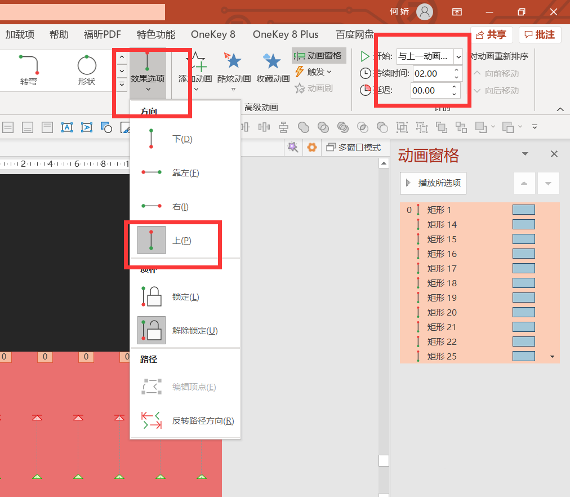Click the 共享 share button
The width and height of the screenshot is (570, 497).
tap(491, 34)
